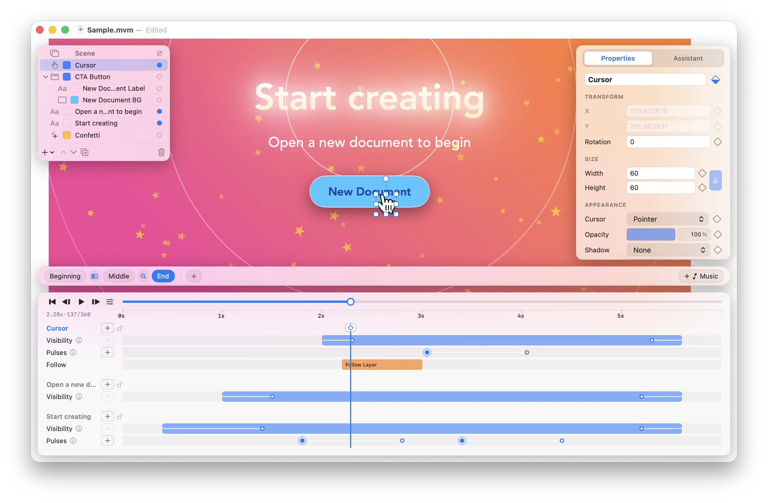Step back one frame

click(x=66, y=302)
